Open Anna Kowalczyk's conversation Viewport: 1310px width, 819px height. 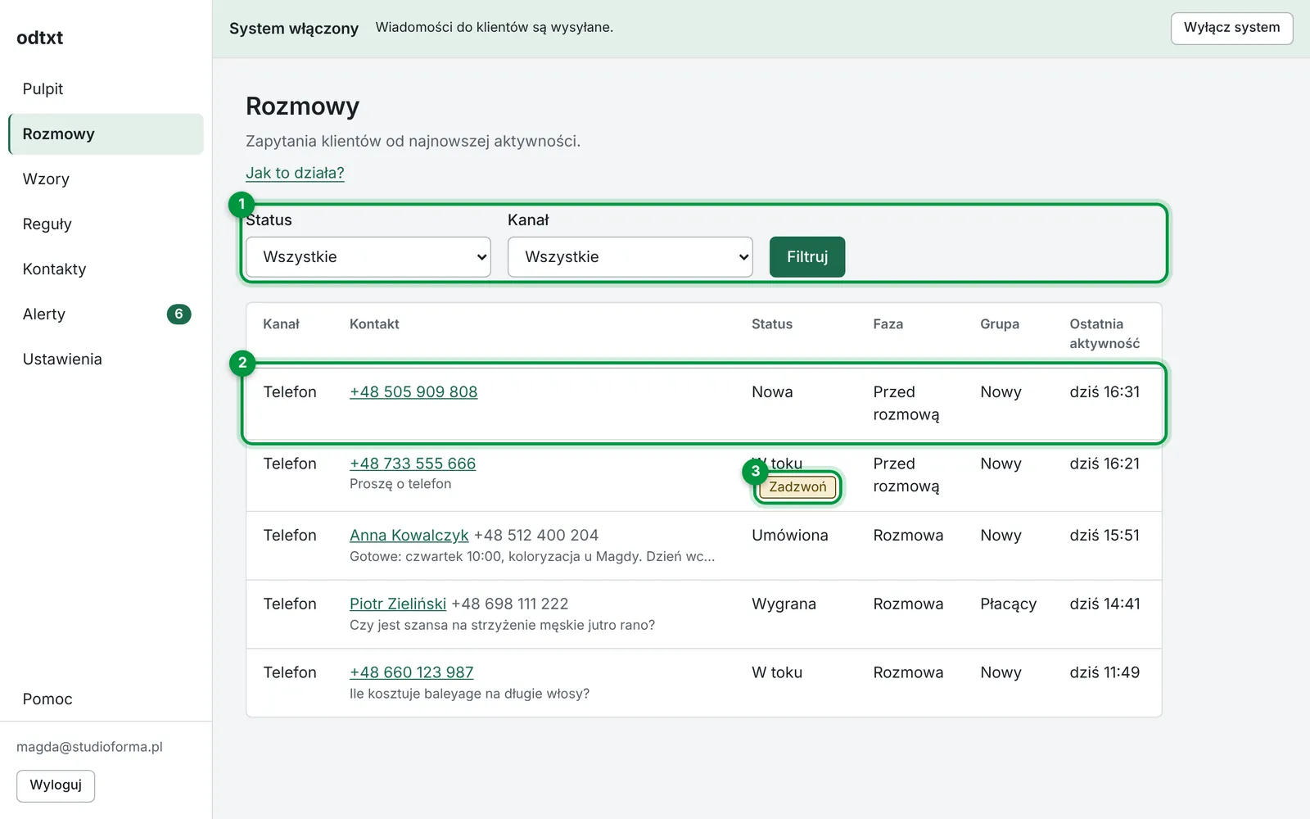coord(409,535)
